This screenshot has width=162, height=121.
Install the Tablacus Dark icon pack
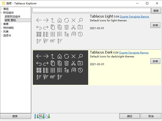[155, 61]
